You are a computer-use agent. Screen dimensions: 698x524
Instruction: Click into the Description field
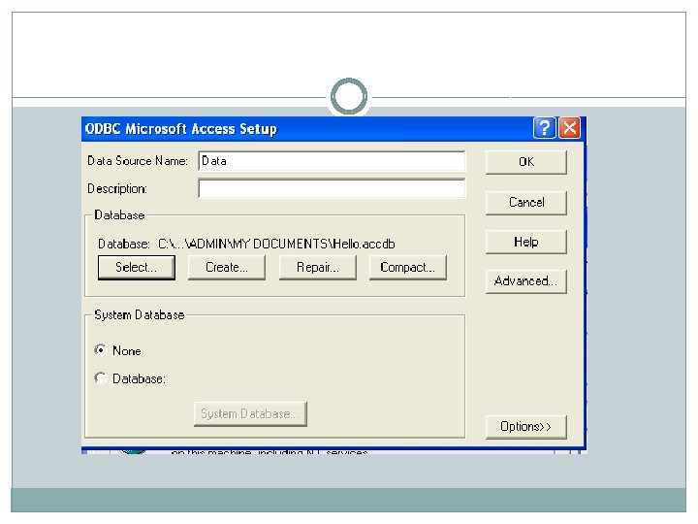pos(332,188)
